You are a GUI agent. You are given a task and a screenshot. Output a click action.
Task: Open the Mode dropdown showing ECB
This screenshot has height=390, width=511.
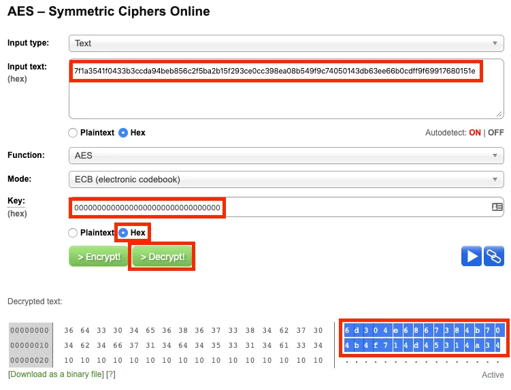(x=286, y=180)
